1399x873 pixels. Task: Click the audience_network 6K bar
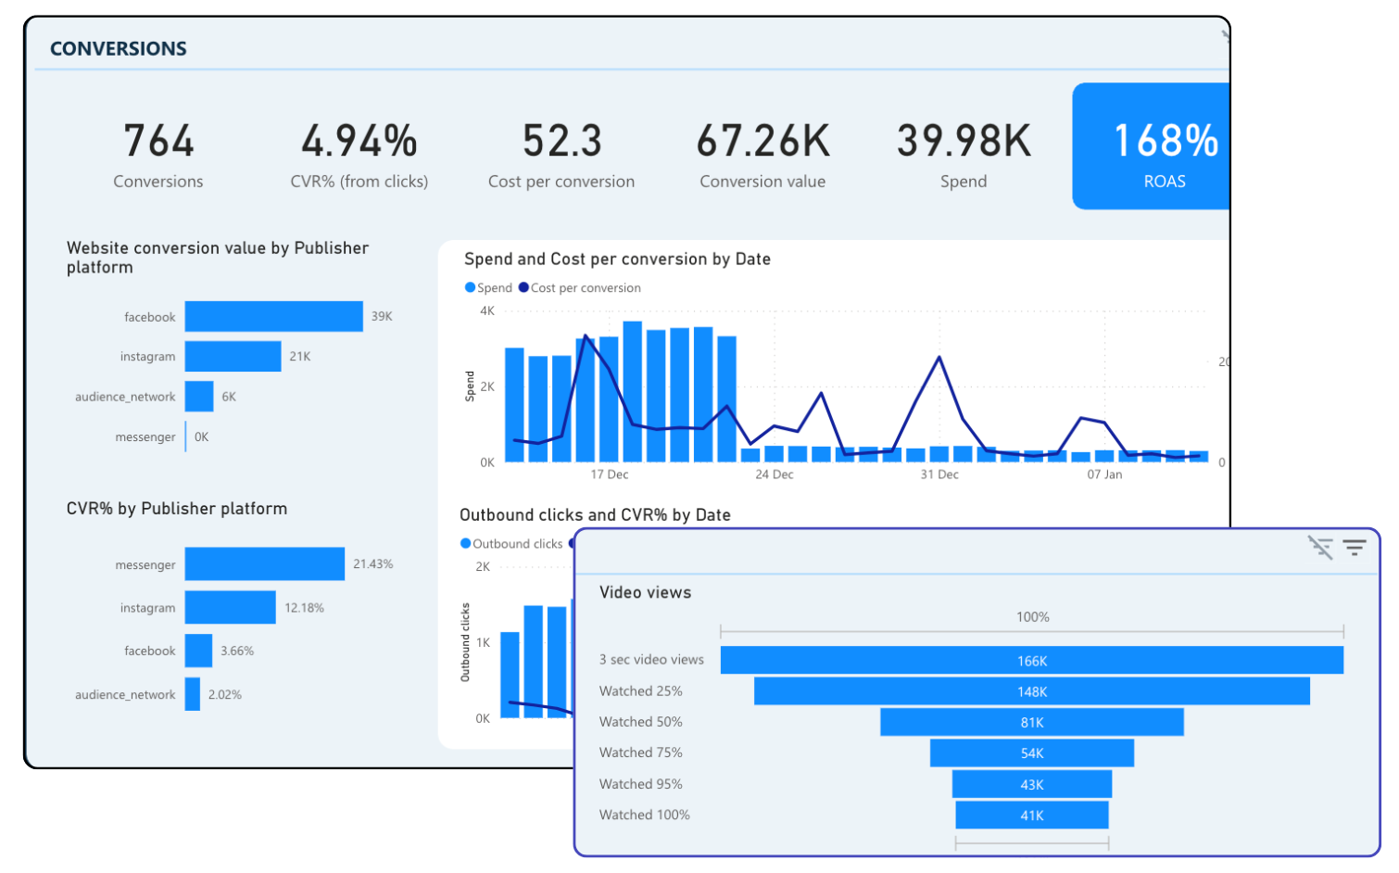coord(199,397)
